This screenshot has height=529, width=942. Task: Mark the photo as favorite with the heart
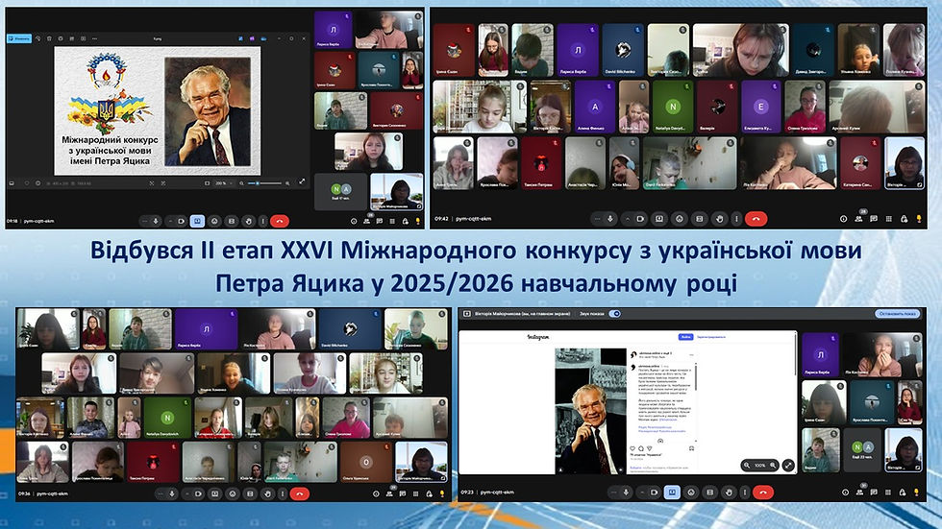click(x=27, y=183)
